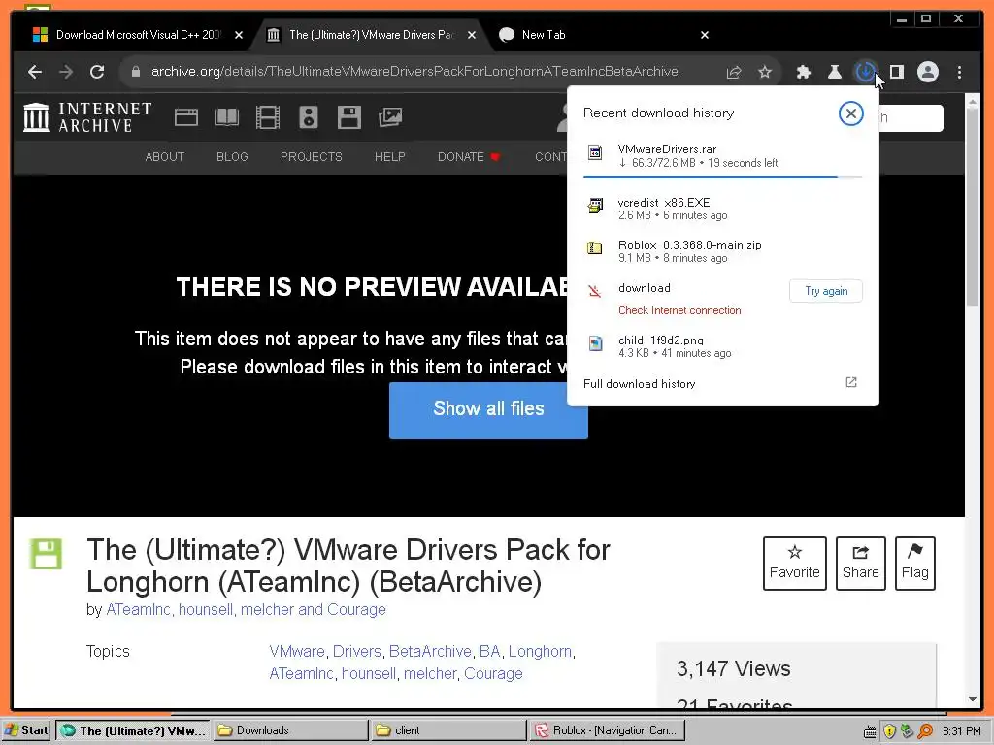Screen dimensions: 994x745
Task: Click the Internet Archive logo
Action: (x=87, y=117)
